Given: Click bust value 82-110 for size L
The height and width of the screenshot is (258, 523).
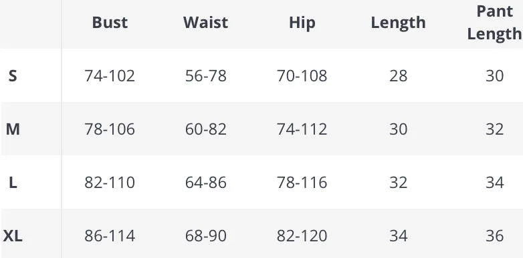Looking at the screenshot, I should click(110, 183).
